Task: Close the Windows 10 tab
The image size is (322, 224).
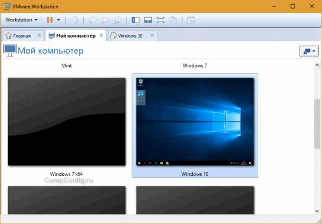Action: click(x=152, y=35)
